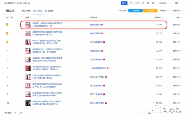The width and height of the screenshot is (187, 120).
Task: Open product thumbnail in the 21,064 row
Action: point(28,59)
